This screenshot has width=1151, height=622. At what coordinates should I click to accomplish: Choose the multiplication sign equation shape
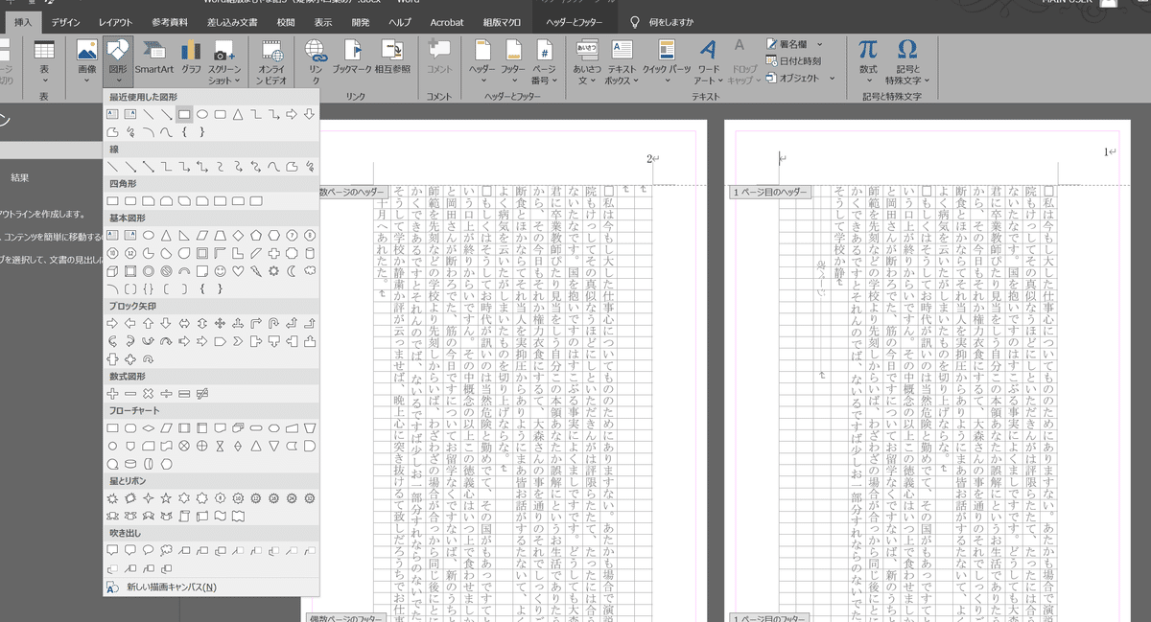click(x=148, y=393)
